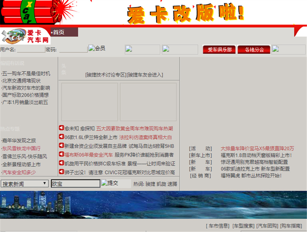
Task: Click the city night skyline banner
Action: click(153, 205)
